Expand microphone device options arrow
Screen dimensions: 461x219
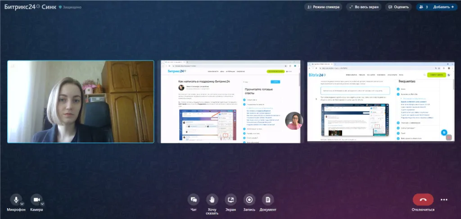click(22, 204)
